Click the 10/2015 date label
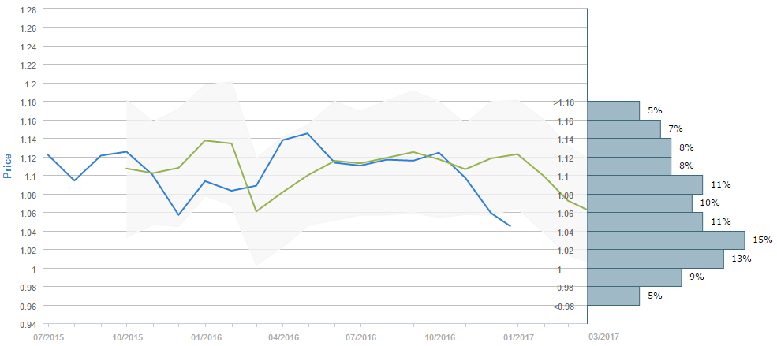The width and height of the screenshot is (777, 346). coord(126,337)
